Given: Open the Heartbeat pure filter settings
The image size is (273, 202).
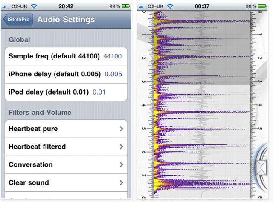Looking at the screenshot, I should (x=66, y=129).
